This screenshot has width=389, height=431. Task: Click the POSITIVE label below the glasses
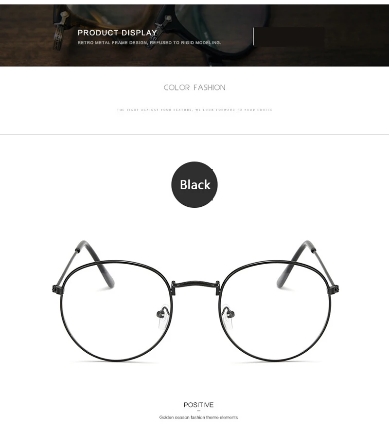198,405
